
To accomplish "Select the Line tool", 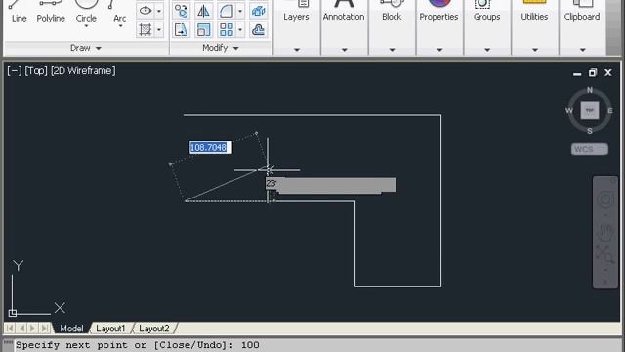I will pyautogui.click(x=19, y=12).
